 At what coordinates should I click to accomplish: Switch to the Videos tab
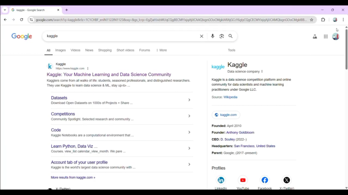pos(75,50)
